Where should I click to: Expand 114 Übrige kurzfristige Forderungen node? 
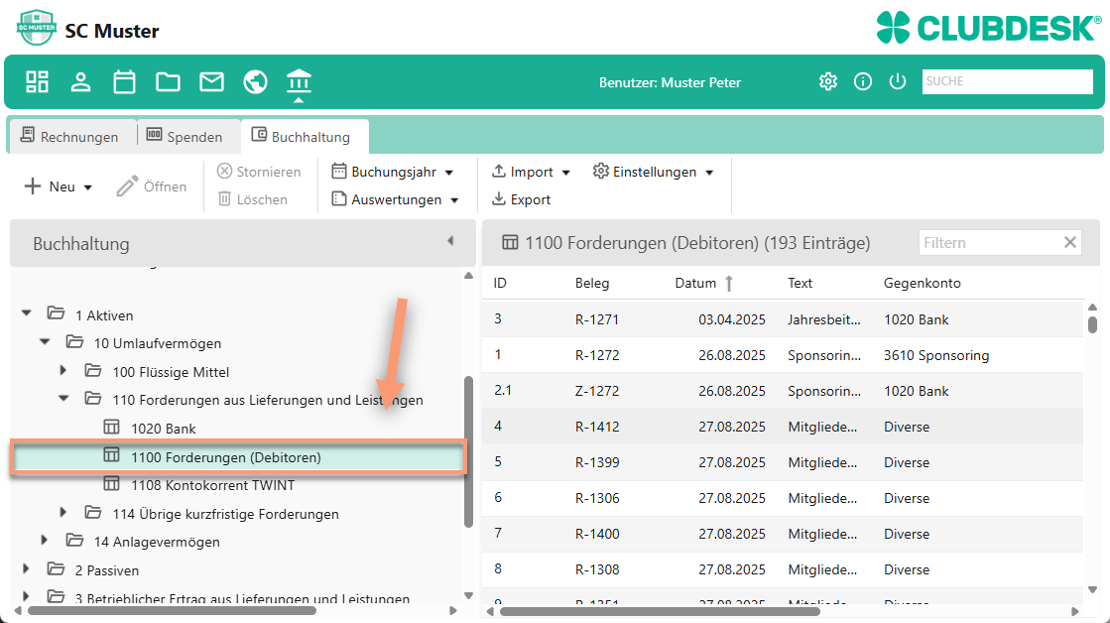coord(63,511)
